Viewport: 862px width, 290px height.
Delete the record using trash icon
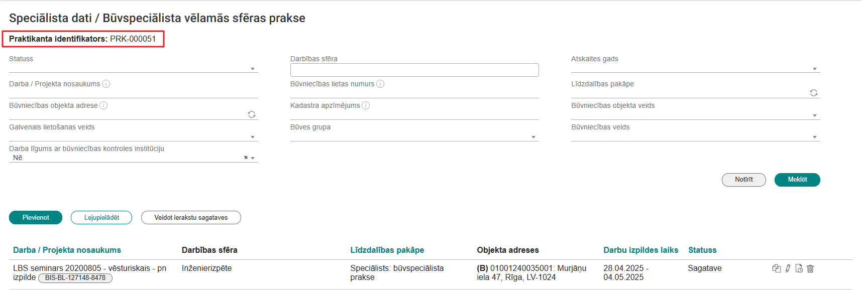click(810, 268)
